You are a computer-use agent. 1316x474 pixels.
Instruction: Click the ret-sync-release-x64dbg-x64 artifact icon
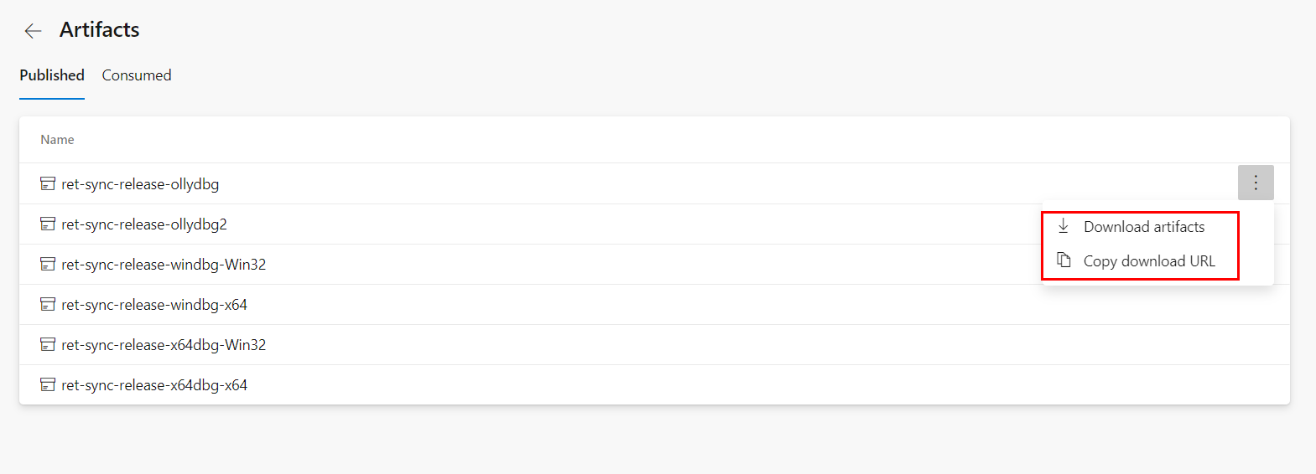pyautogui.click(x=48, y=384)
